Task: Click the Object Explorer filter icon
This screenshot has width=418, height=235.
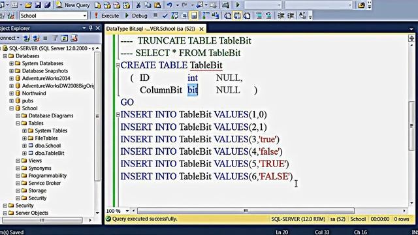Action: 55,38
